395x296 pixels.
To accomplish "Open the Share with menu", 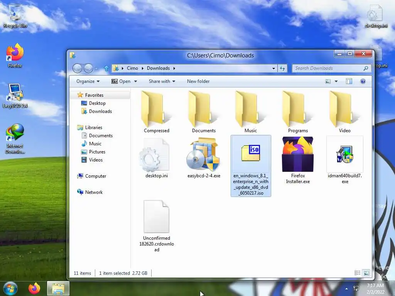I will click(x=162, y=81).
